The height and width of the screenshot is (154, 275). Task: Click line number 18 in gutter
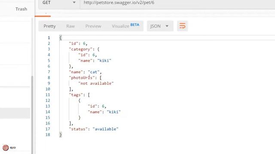48,135
